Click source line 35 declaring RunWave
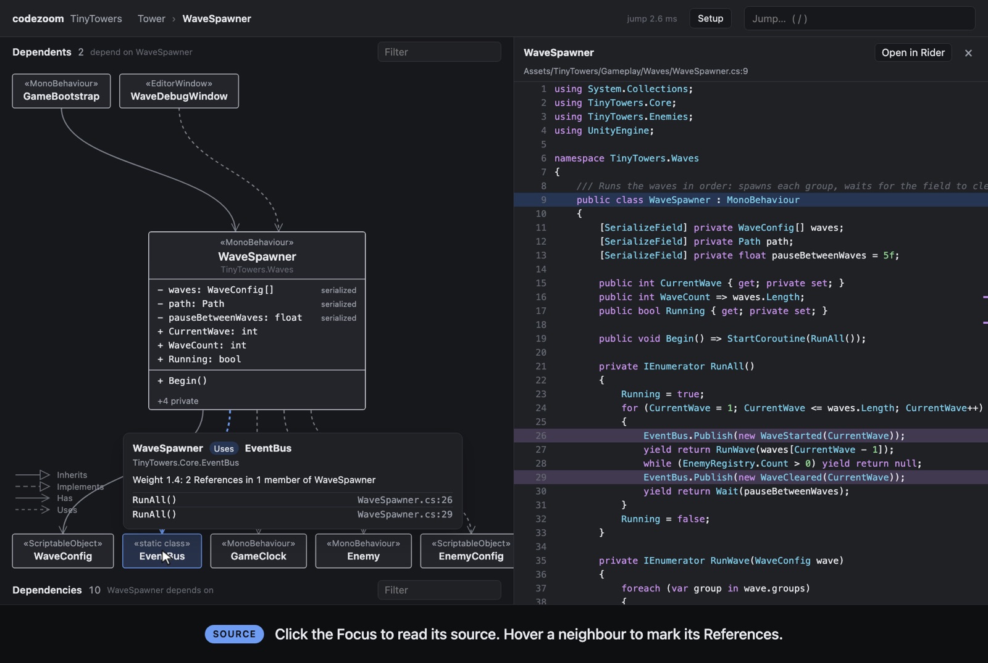Viewport: 988px width, 663px height. tap(751, 561)
